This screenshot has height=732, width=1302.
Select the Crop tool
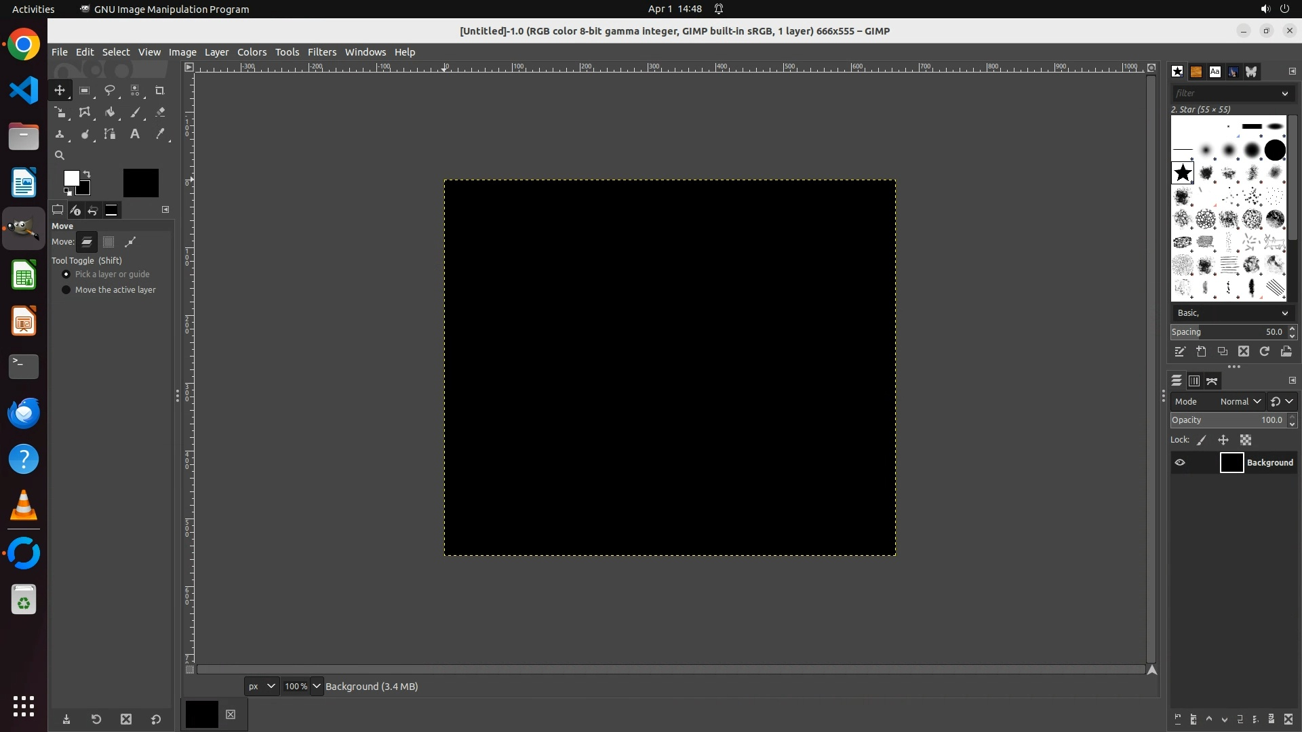tap(159, 90)
